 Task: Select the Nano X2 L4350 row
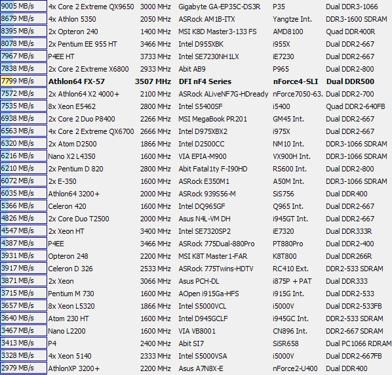point(196,156)
